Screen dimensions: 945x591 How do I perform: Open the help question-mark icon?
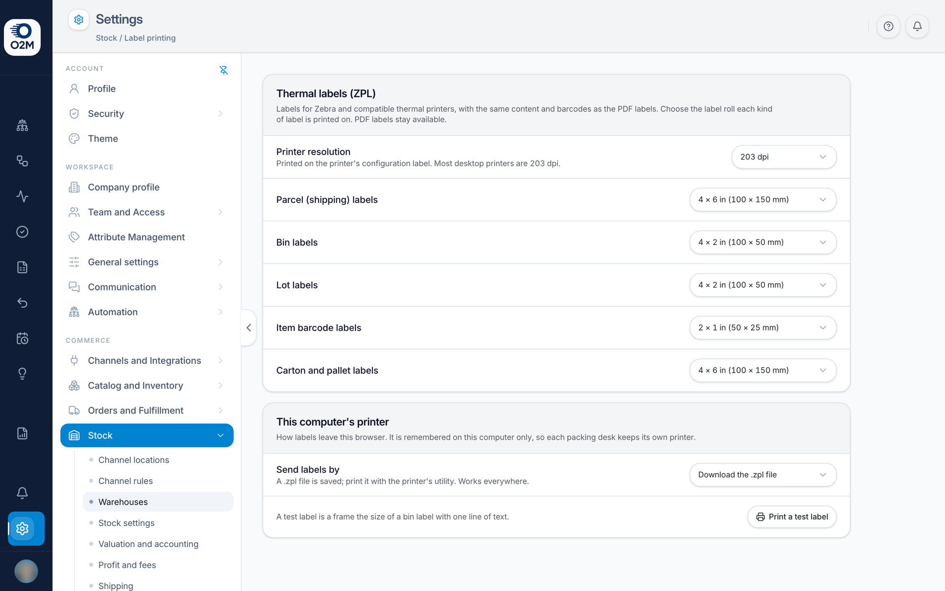(888, 26)
